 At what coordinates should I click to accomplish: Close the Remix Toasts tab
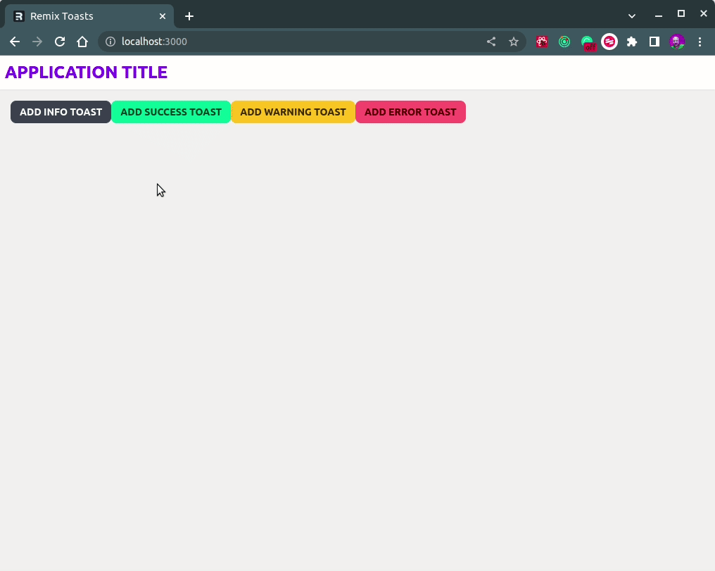[163, 16]
